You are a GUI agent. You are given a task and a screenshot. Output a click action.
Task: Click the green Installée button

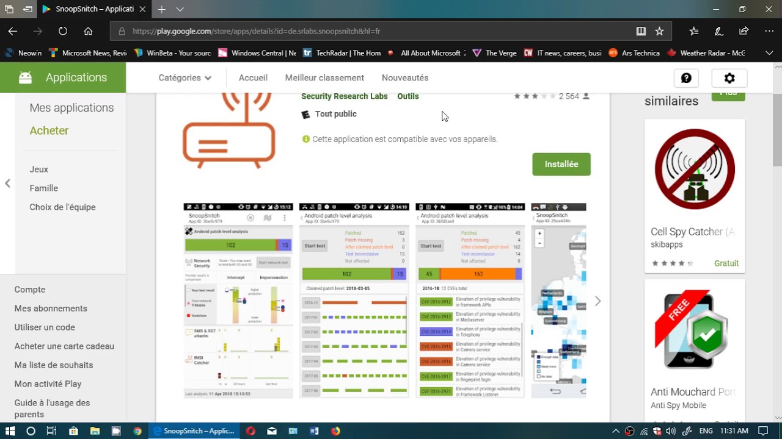click(561, 164)
